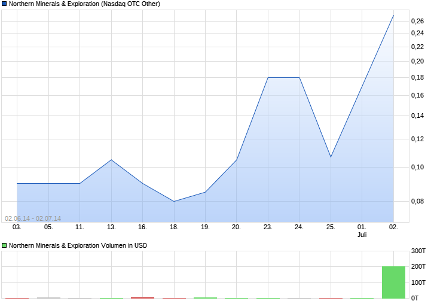This screenshot has width=434, height=304.
Task: Click the price line high at July 02
Action: tap(393, 16)
